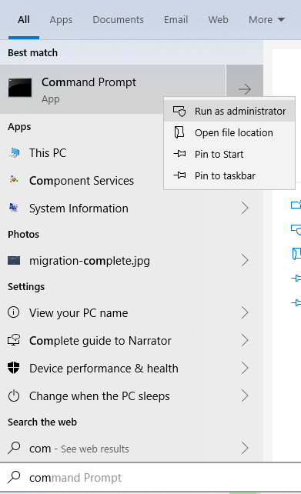The width and height of the screenshot is (301, 494).
Task: Click the System Information icon
Action: coord(14,208)
